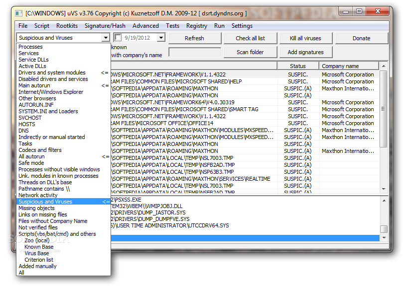Select Missing objects entry

click(63, 208)
